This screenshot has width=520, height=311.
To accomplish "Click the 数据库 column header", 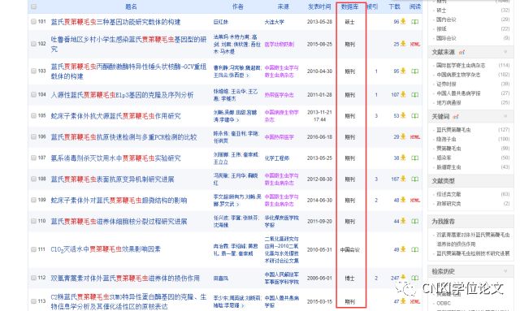I will (350, 6).
